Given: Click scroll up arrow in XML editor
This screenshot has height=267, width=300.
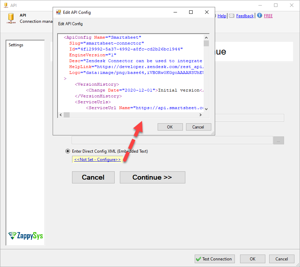Looking at the screenshot, I should [x=206, y=38].
